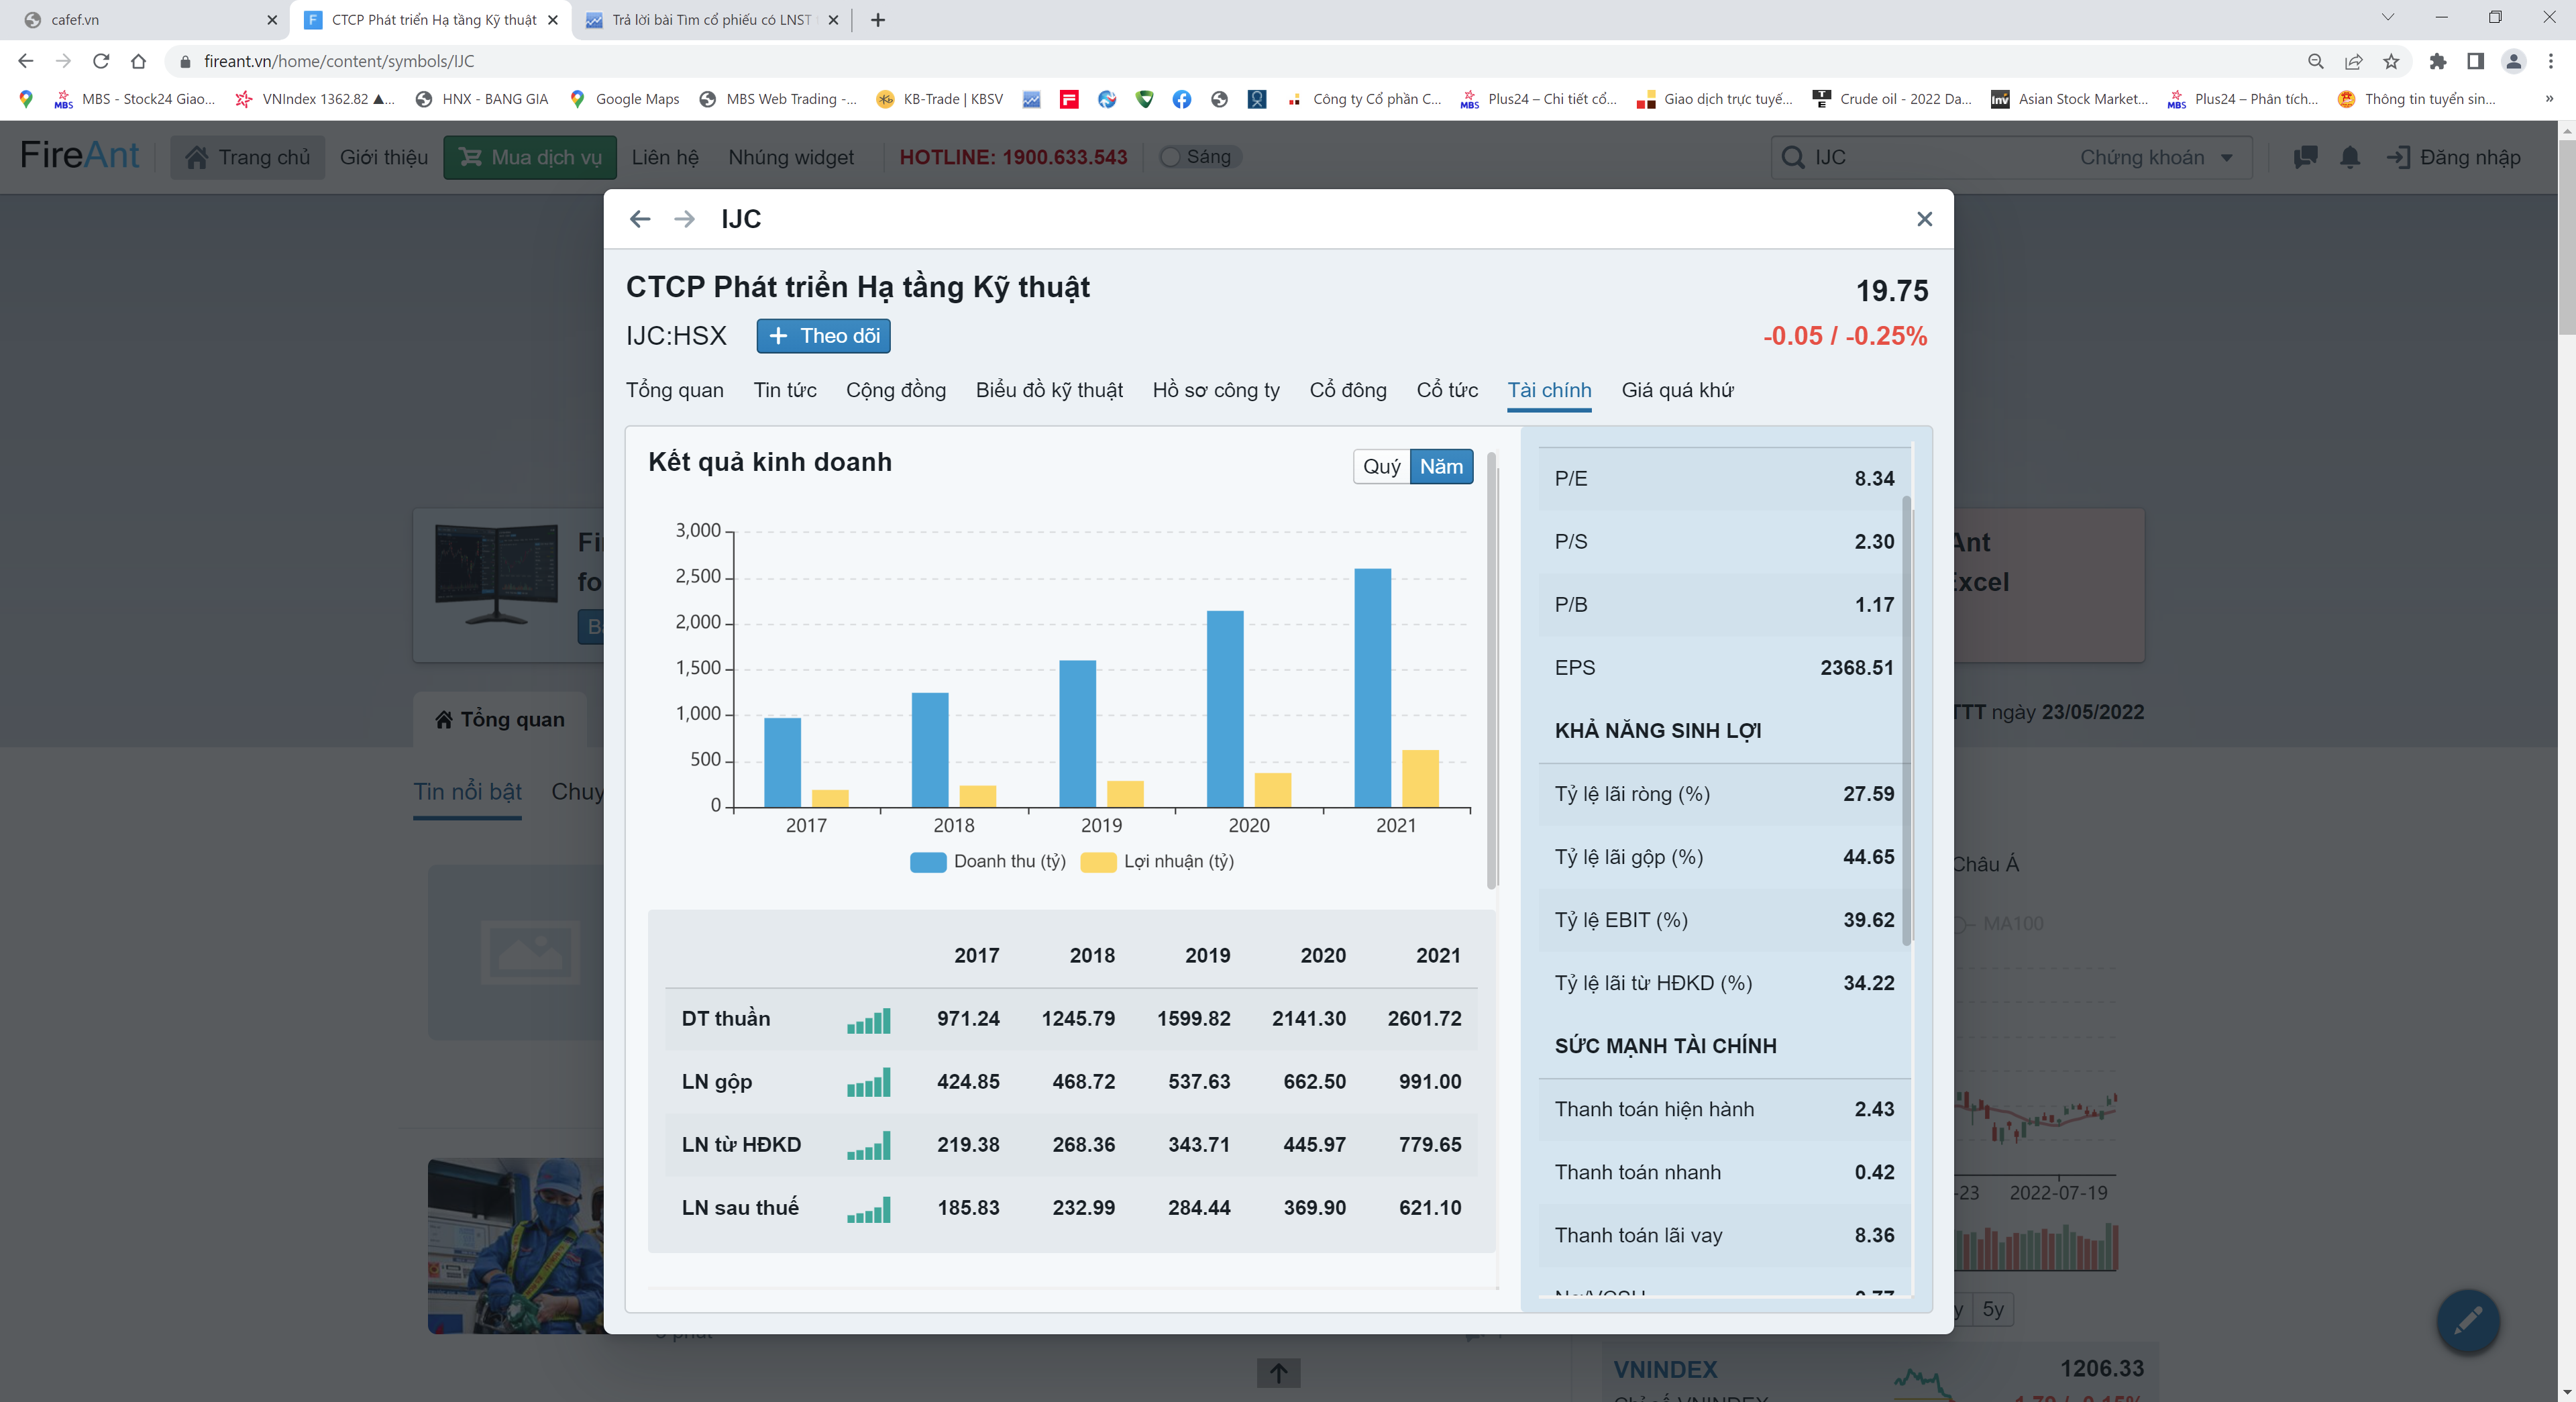
Task: Open the Cổ tức tab
Action: click(x=1446, y=390)
